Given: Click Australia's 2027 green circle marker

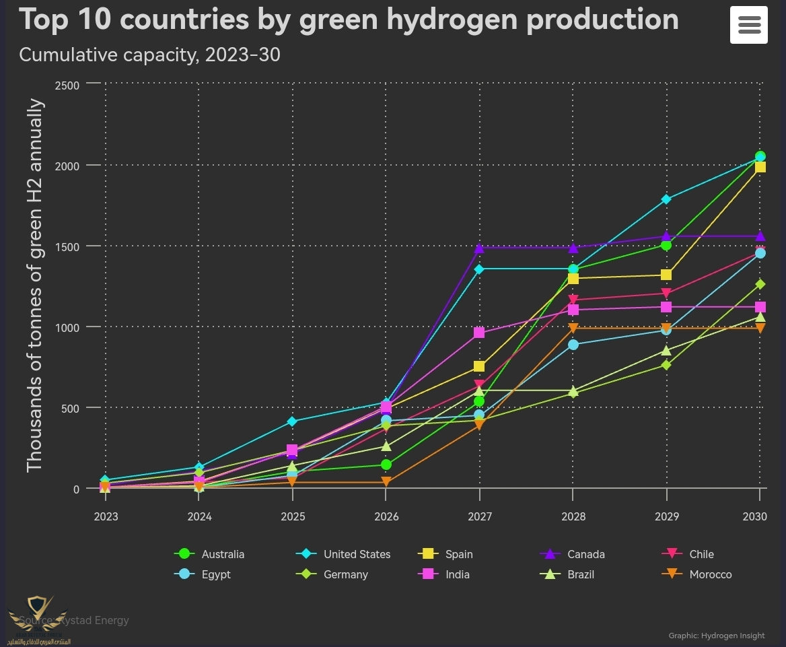Looking at the screenshot, I should (479, 401).
